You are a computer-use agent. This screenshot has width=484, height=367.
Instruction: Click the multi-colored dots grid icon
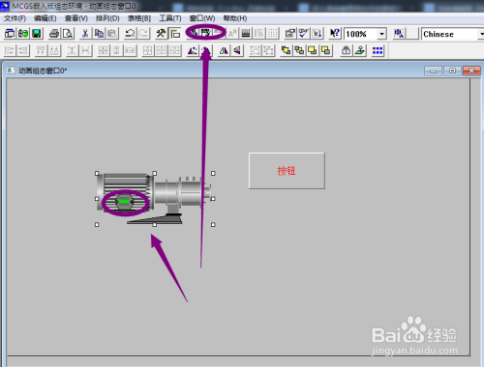click(x=378, y=50)
